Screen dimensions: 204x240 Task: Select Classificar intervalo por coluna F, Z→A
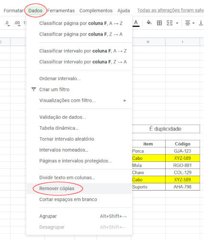[79, 62]
